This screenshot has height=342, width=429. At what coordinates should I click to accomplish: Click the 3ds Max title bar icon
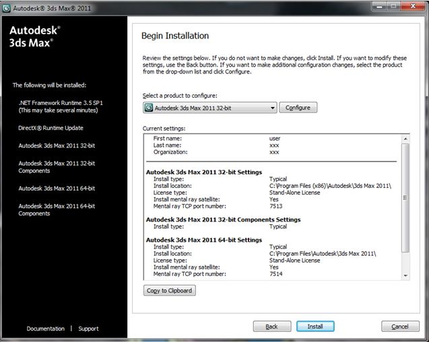coord(6,8)
